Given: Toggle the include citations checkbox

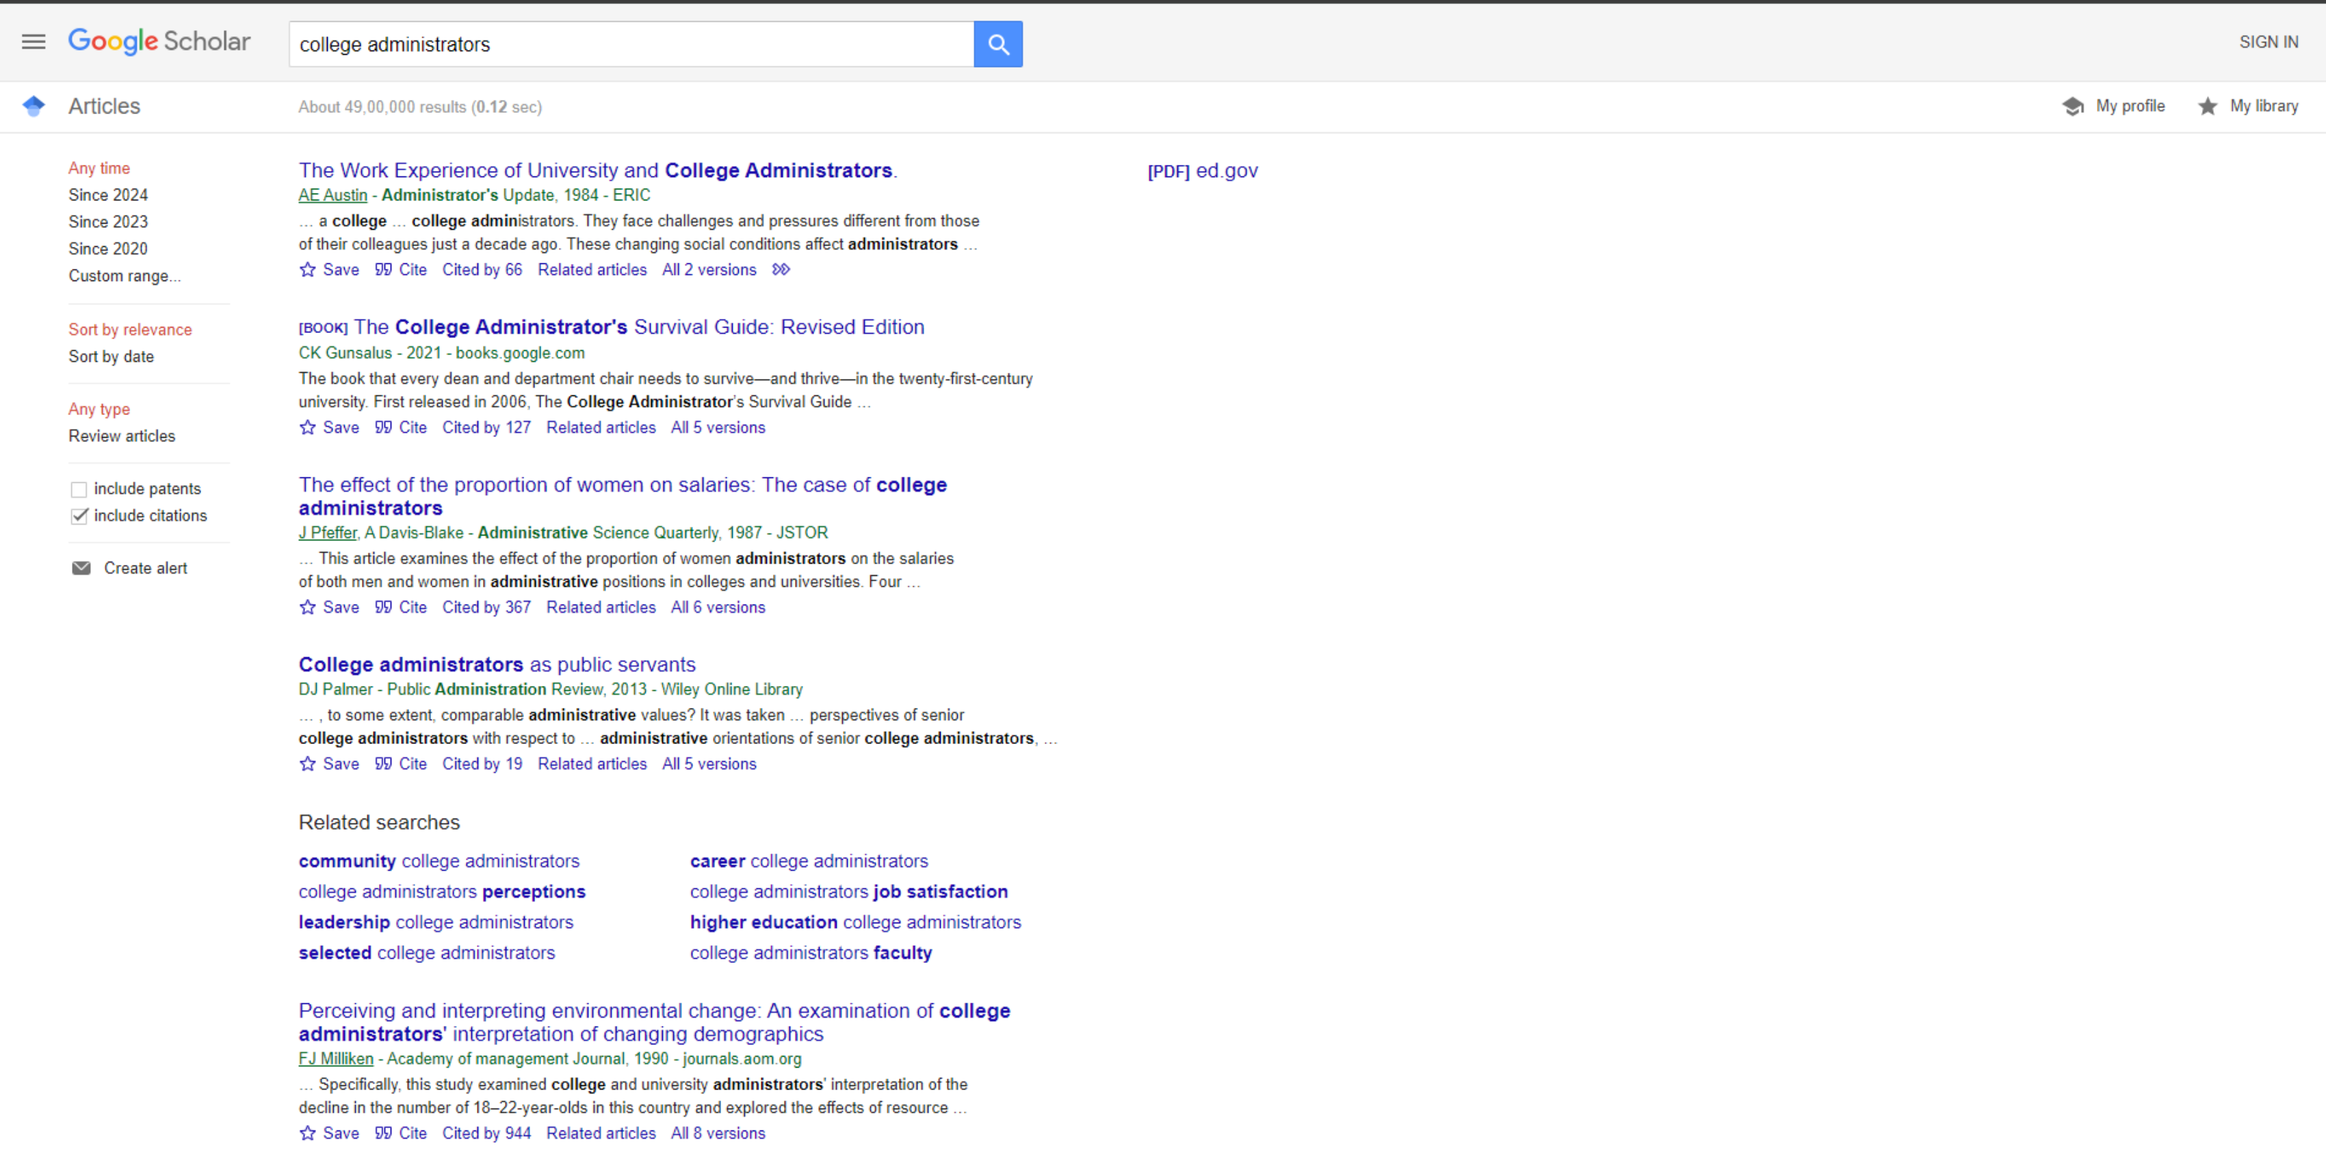Looking at the screenshot, I should [x=79, y=516].
